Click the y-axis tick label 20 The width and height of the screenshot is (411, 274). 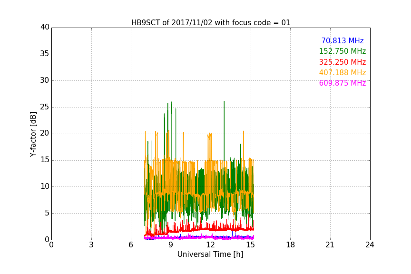pyautogui.click(x=45, y=133)
